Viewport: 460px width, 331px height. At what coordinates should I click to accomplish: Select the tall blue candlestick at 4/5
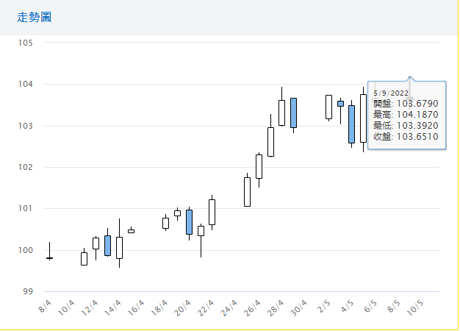click(351, 124)
